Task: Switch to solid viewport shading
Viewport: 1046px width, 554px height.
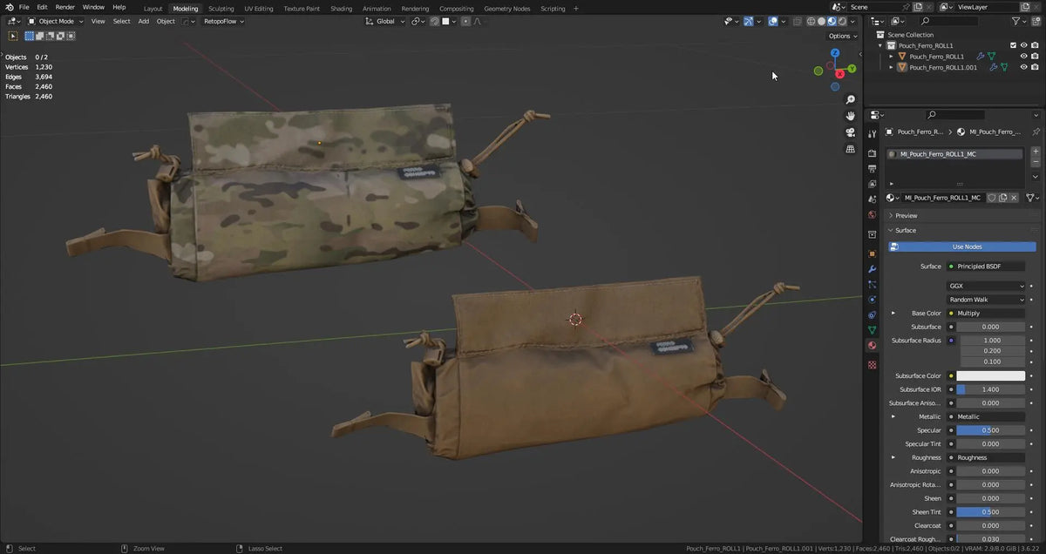Action: (x=821, y=21)
